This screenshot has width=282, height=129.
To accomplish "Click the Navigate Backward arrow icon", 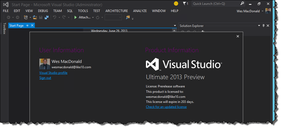I will coord(9,17).
